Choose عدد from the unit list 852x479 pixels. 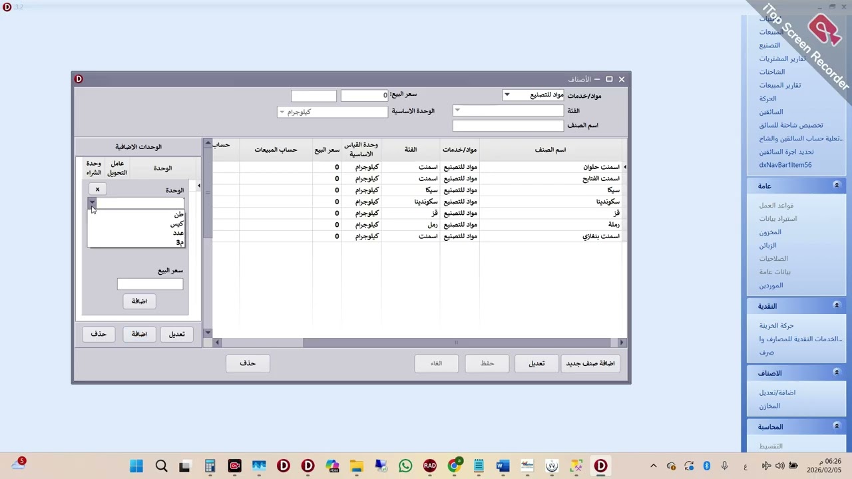(x=178, y=233)
